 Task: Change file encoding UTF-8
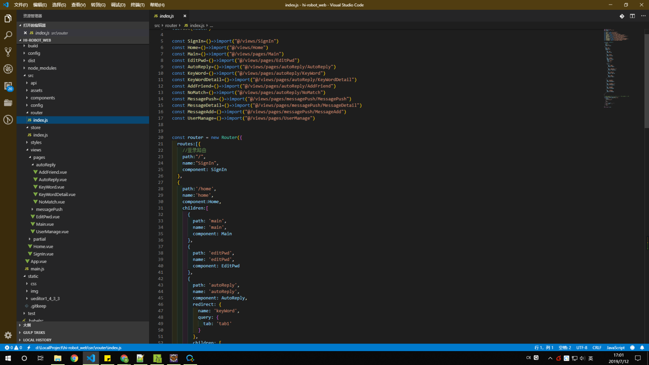click(581, 348)
